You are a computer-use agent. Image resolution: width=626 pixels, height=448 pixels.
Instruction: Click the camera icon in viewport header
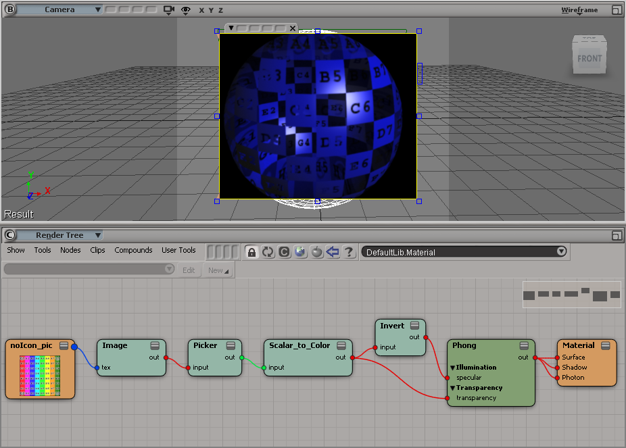[169, 10]
